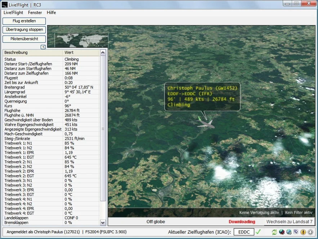This screenshot has width=318, height=239.
Task: Click Wechseln zu Landsat 7 button
Action: coord(289,222)
